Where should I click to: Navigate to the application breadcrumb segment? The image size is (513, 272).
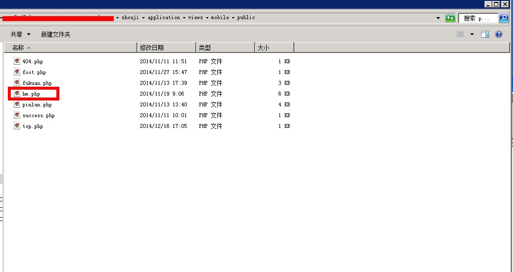point(164,18)
